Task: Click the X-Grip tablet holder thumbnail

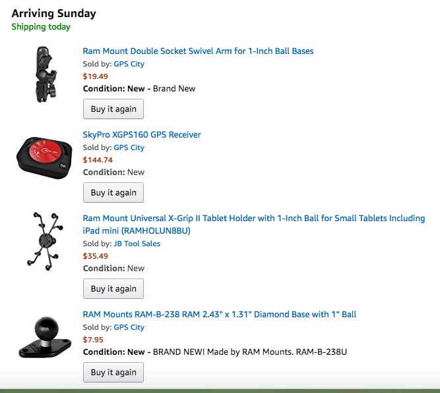Action: tap(45, 242)
